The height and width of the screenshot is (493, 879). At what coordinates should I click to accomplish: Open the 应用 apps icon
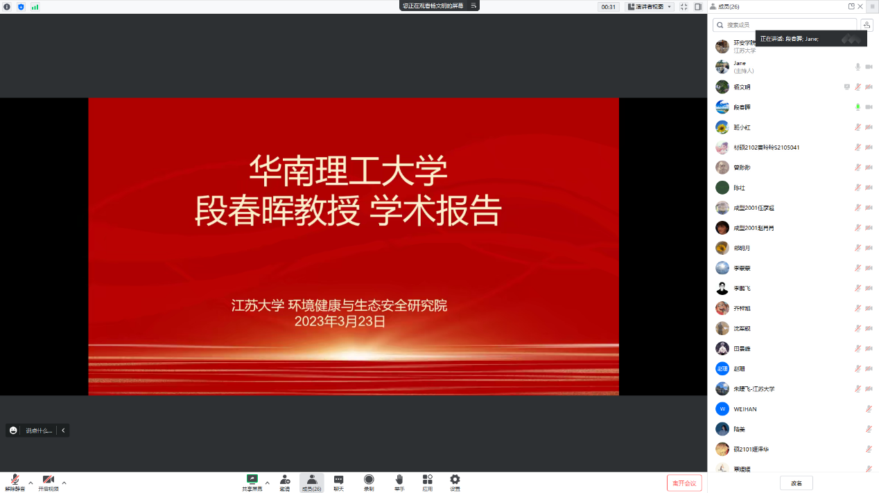point(427,479)
